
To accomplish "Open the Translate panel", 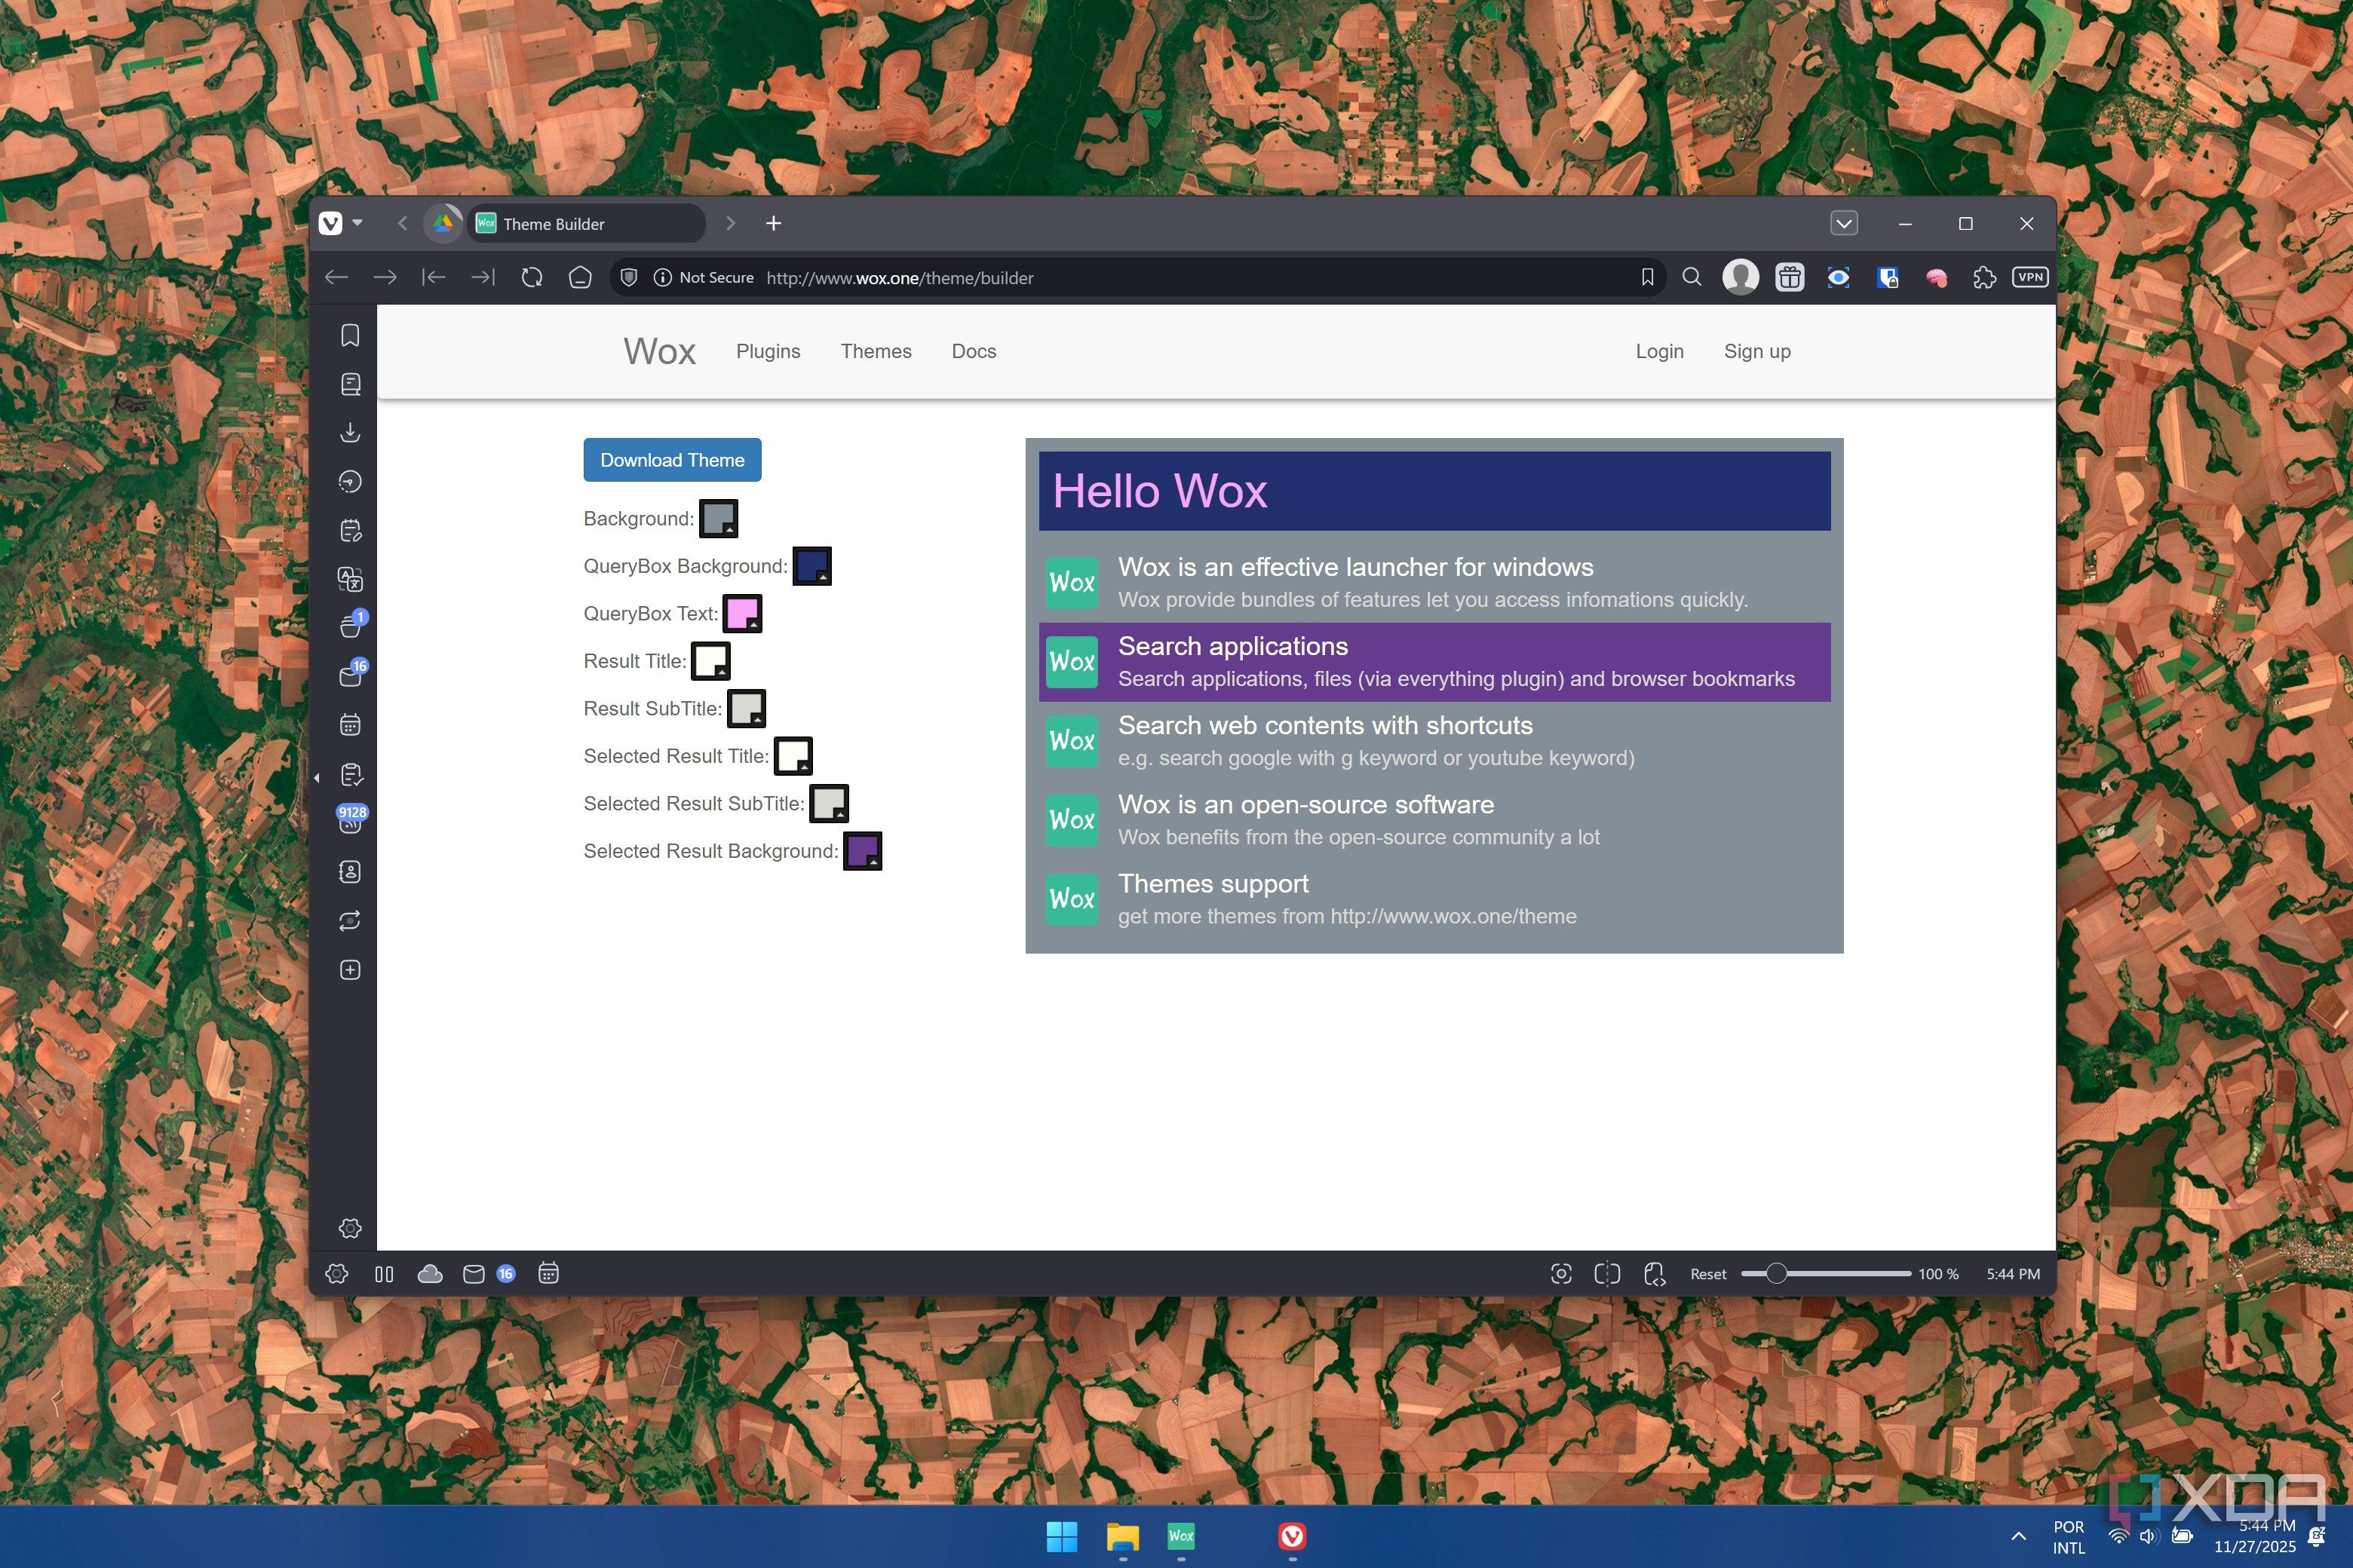I will (x=350, y=579).
